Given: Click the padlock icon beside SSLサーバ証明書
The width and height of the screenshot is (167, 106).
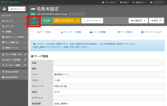Looking at the screenshot, I should click(3, 60).
